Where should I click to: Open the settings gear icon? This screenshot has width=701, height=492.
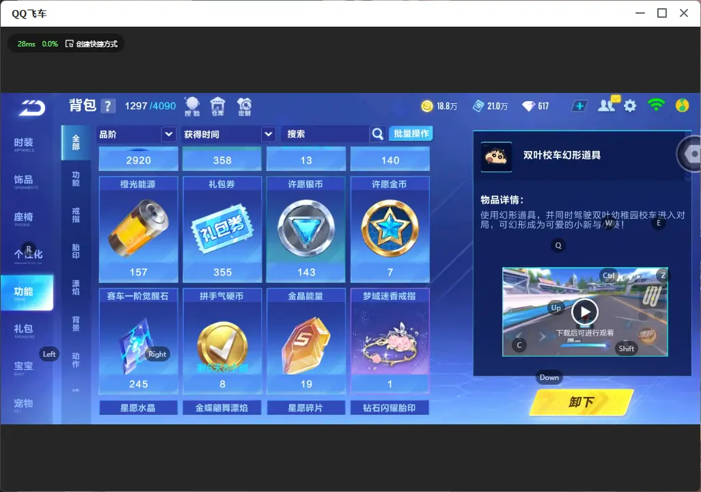click(630, 106)
